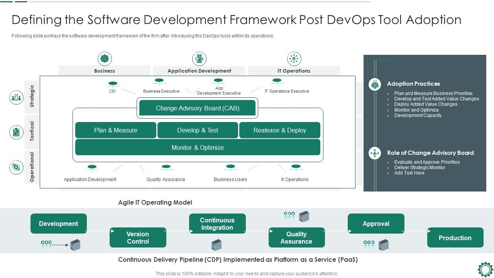Click the arrow between Quality Assurance and Approval

349,231
